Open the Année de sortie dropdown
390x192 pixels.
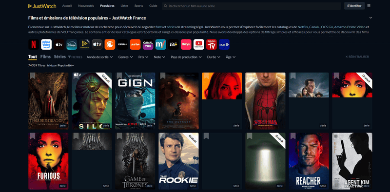(x=99, y=57)
